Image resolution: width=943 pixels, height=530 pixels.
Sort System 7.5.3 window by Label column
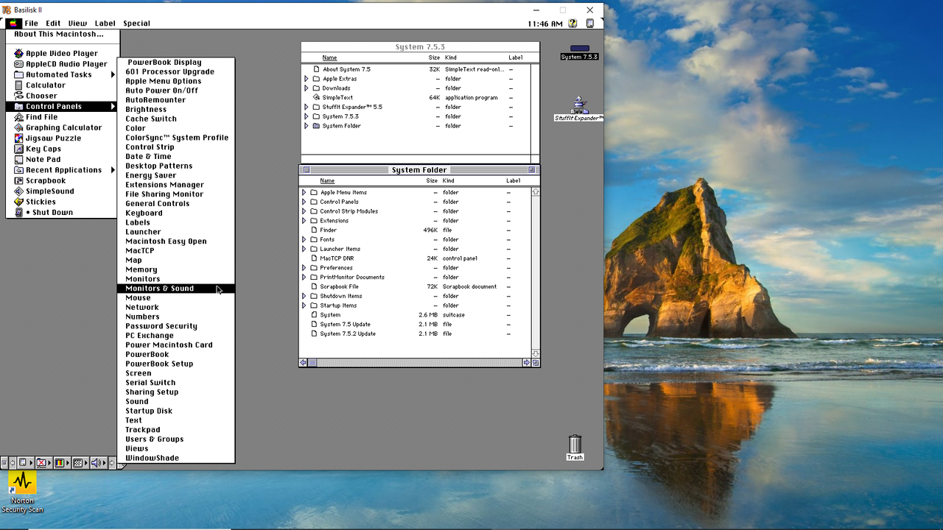tap(515, 57)
